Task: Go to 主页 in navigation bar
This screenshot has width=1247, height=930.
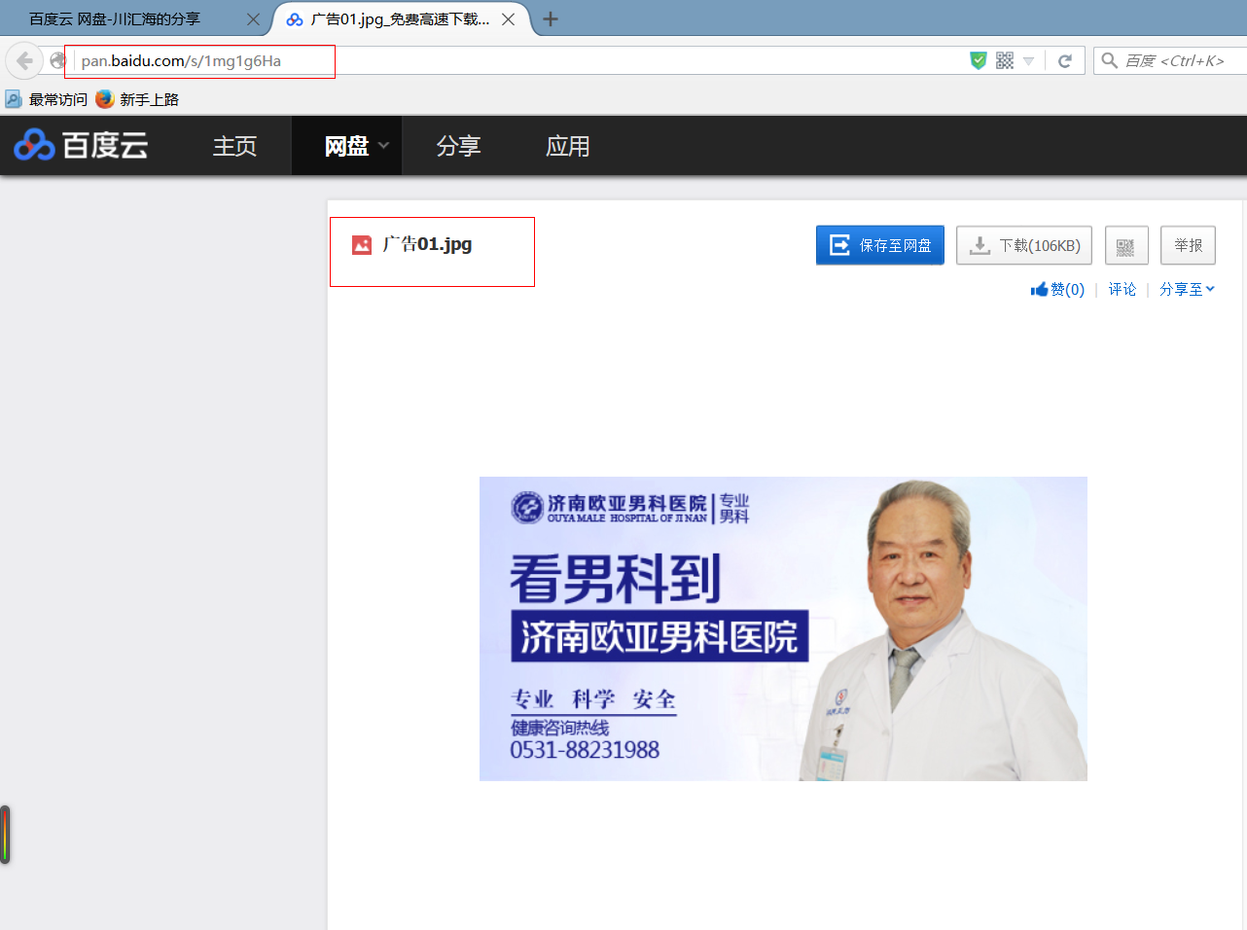Action: point(234,146)
